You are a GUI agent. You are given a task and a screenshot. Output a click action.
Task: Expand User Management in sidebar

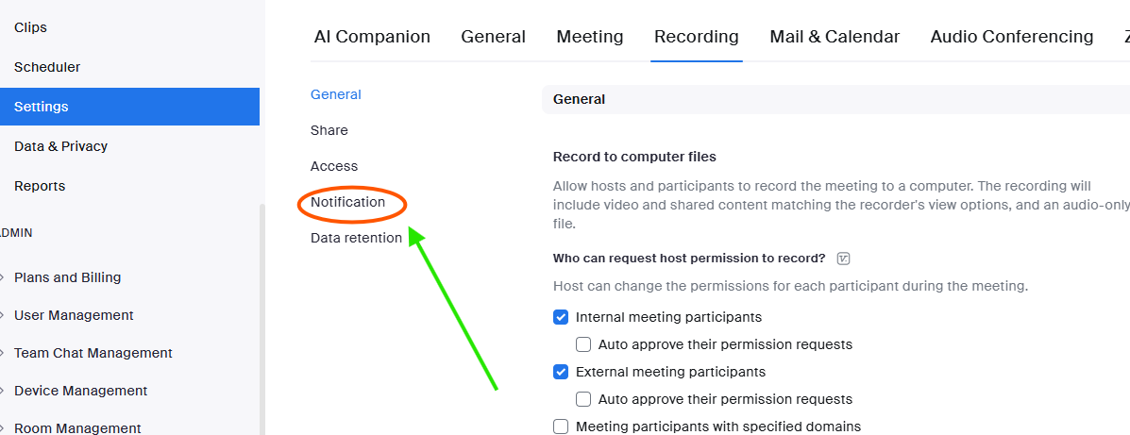(74, 315)
